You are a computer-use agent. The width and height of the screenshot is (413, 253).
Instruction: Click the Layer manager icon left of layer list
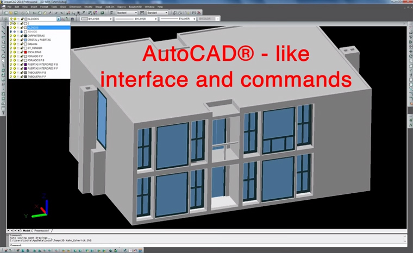pyautogui.click(x=6, y=19)
